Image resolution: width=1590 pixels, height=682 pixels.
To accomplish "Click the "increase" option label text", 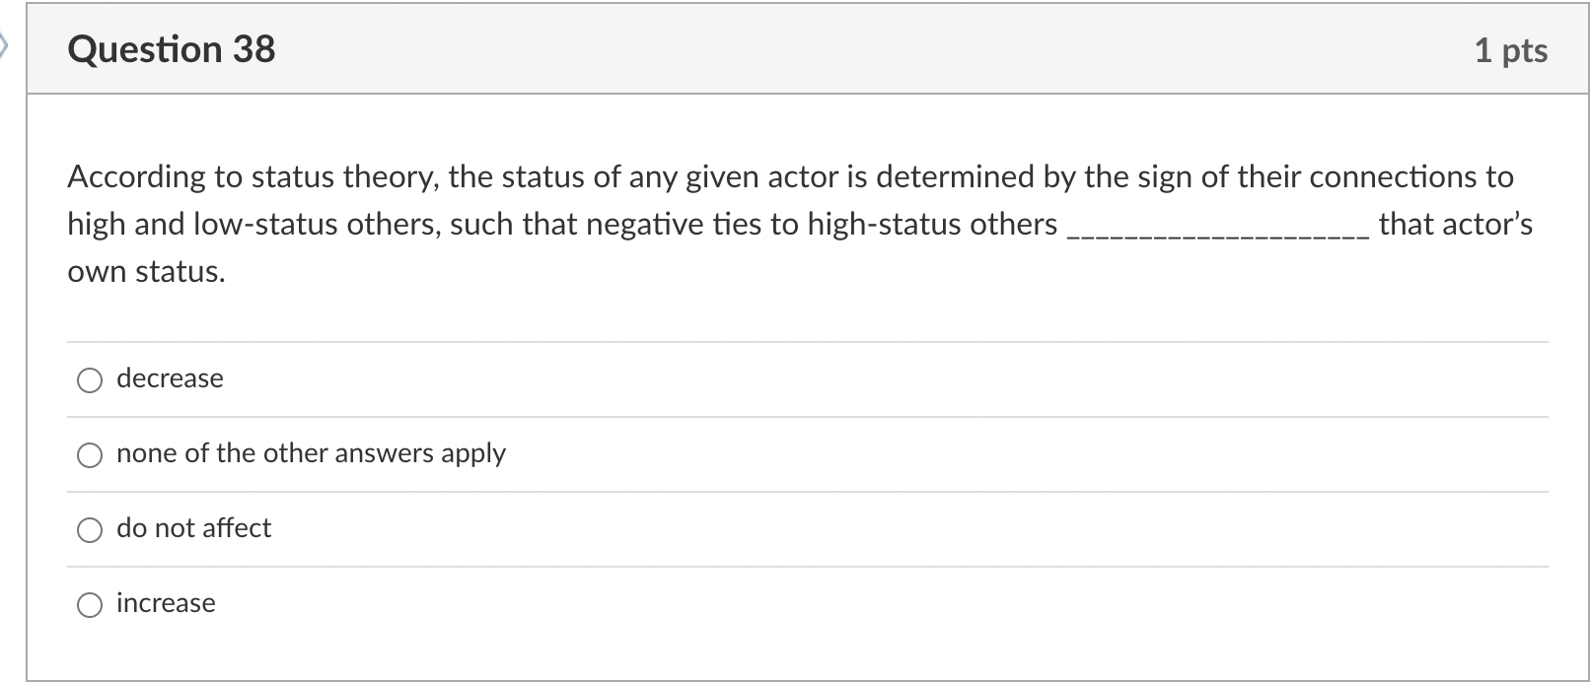I will 165,603.
